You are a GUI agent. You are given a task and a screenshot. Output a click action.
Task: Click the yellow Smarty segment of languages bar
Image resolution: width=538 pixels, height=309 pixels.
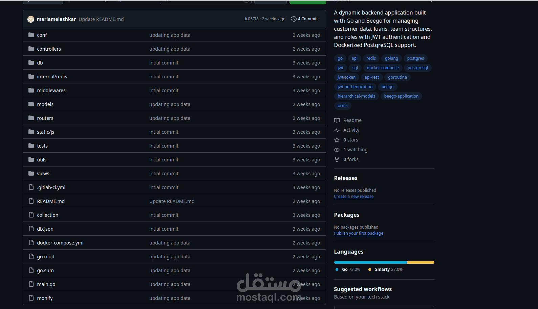421,262
